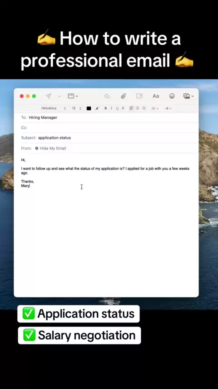Open the photo browser dropdown
This screenshot has height=389, width=218.
point(188,96)
